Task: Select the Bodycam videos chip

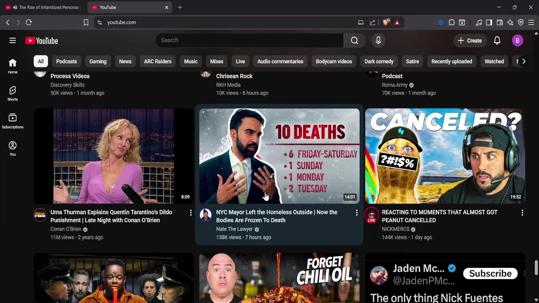Action: pos(334,61)
